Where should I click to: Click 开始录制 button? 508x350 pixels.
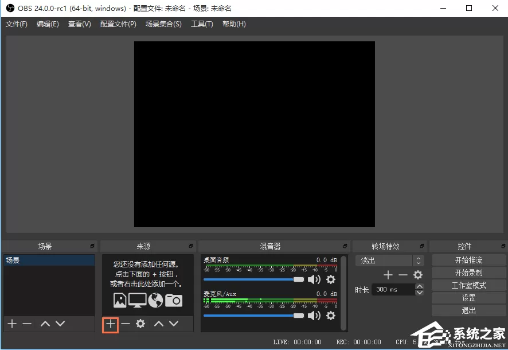(468, 273)
